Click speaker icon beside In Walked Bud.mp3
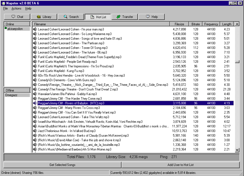The image size is (244, 176). pyautogui.click(x=35, y=131)
